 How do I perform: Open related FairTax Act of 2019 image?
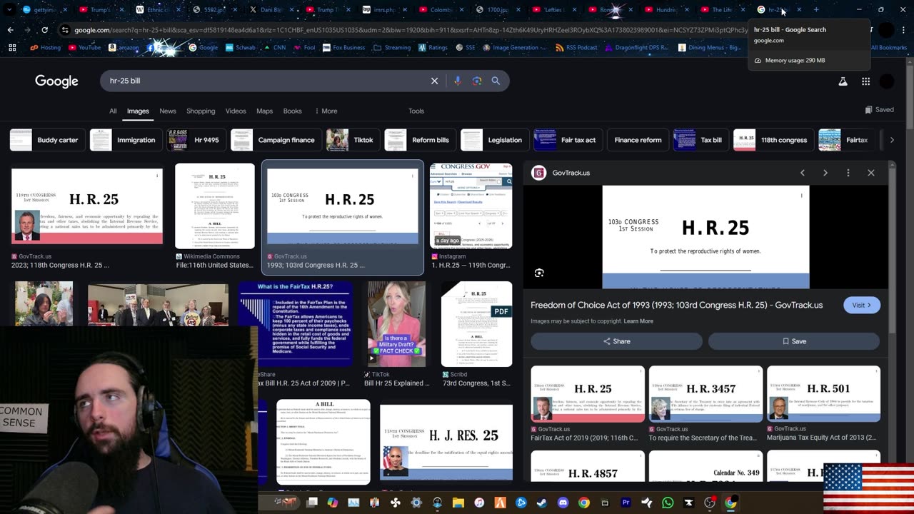click(x=588, y=394)
